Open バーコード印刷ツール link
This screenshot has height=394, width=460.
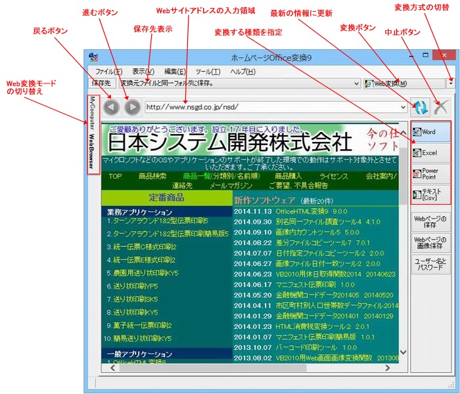pyautogui.click(x=316, y=347)
